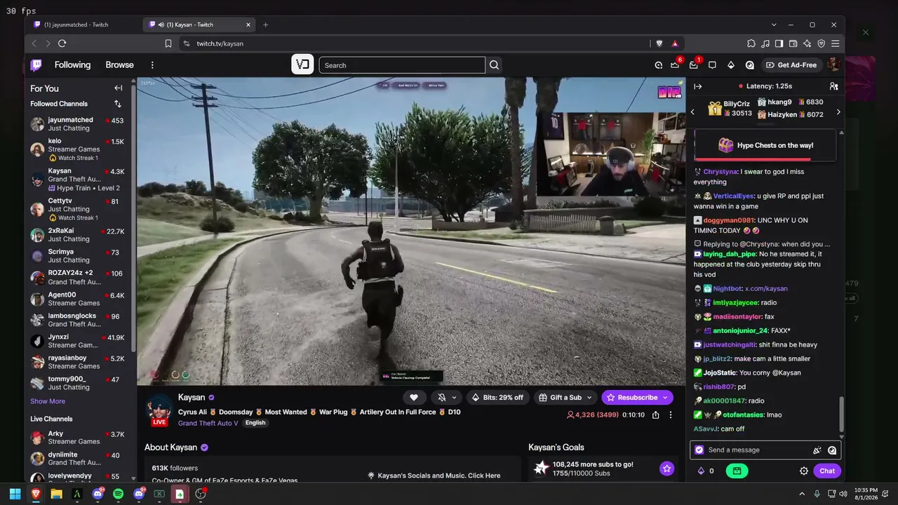Image resolution: width=898 pixels, height=505 pixels.
Task: Open the whispers speech bubble icon
Action: tap(712, 65)
